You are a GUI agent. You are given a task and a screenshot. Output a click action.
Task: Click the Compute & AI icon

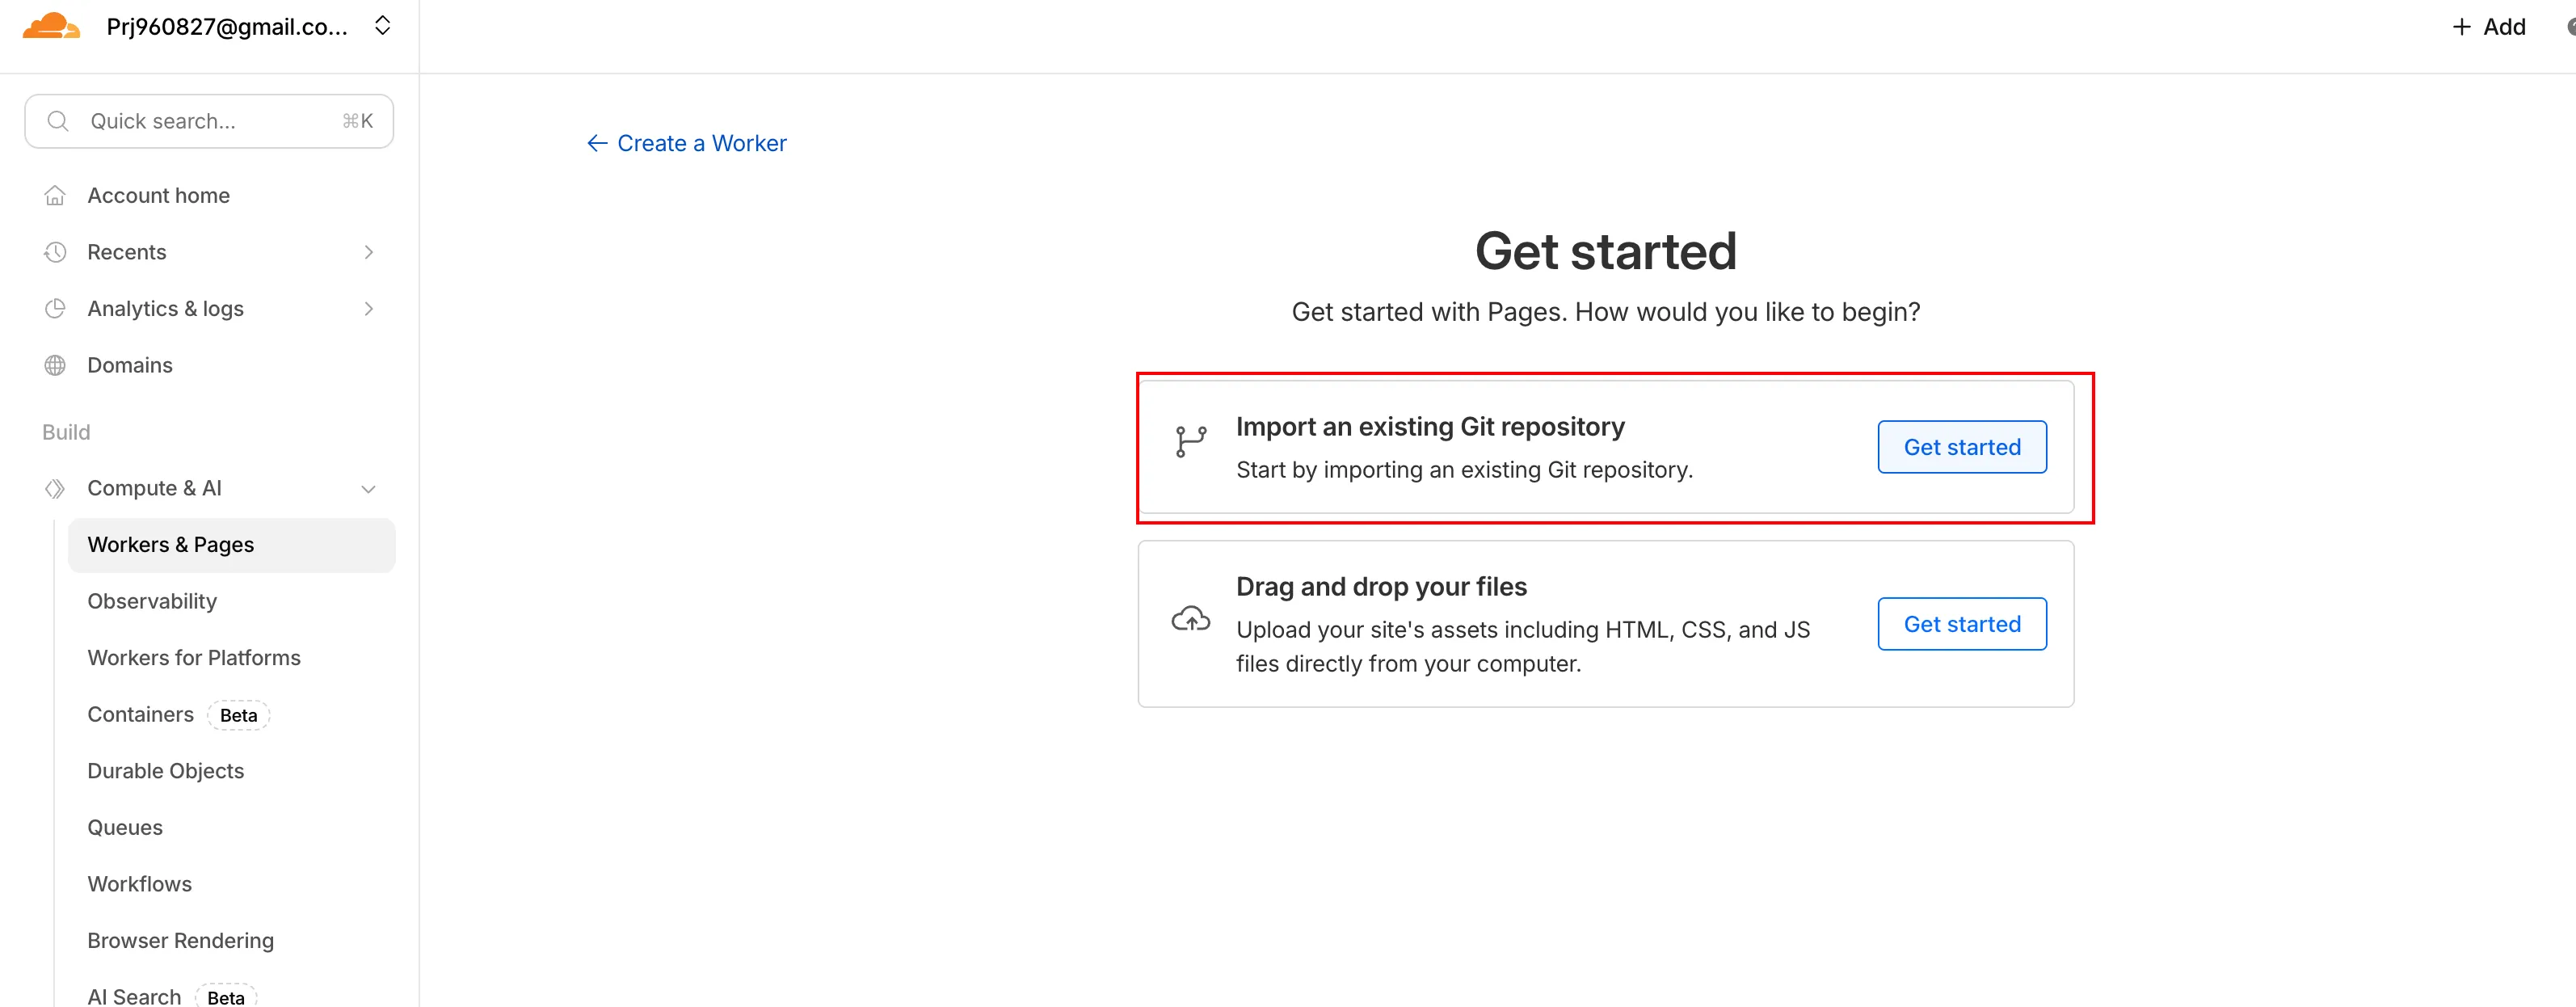click(55, 489)
